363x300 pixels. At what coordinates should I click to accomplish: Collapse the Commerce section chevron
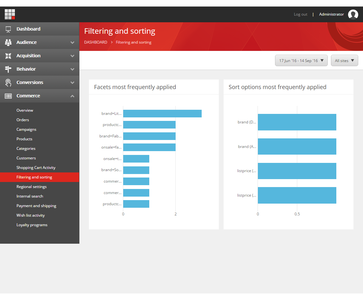[x=72, y=96]
